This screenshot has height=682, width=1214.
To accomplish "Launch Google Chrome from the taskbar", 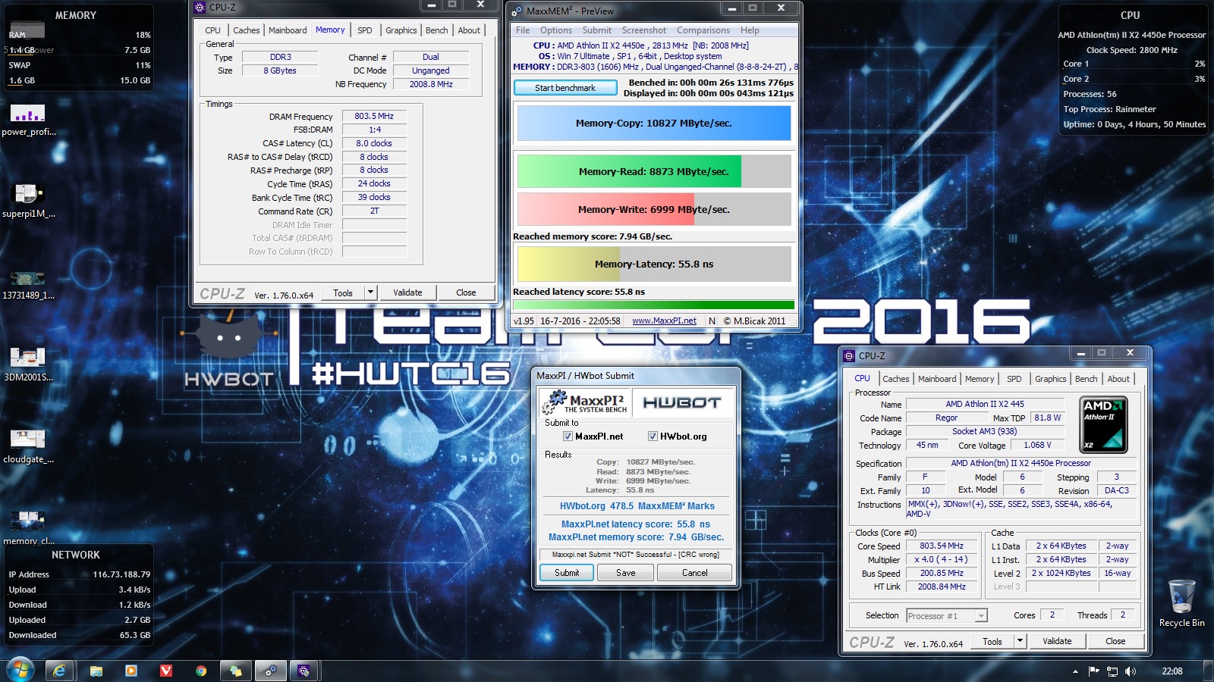I will click(200, 671).
